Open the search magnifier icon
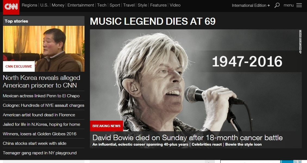Viewport: 307px width, 163px height. pos(277,5)
